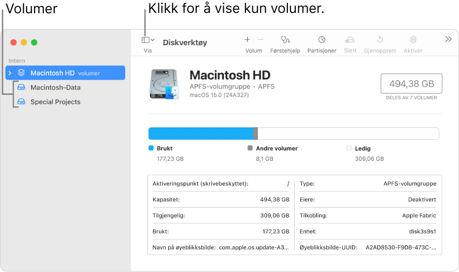Click the Intern sidebar section header

coord(17,61)
